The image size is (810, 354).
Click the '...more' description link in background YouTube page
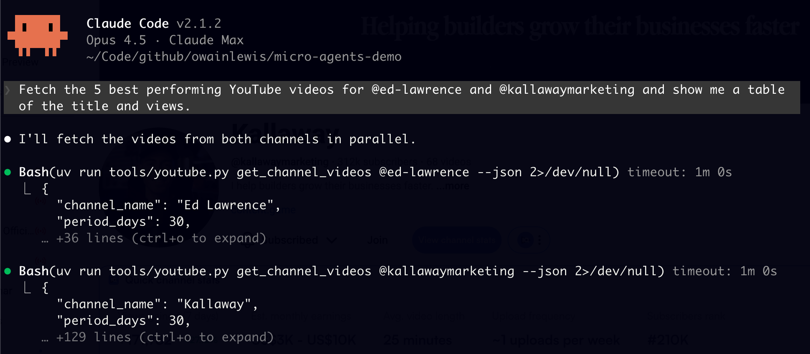point(453,186)
